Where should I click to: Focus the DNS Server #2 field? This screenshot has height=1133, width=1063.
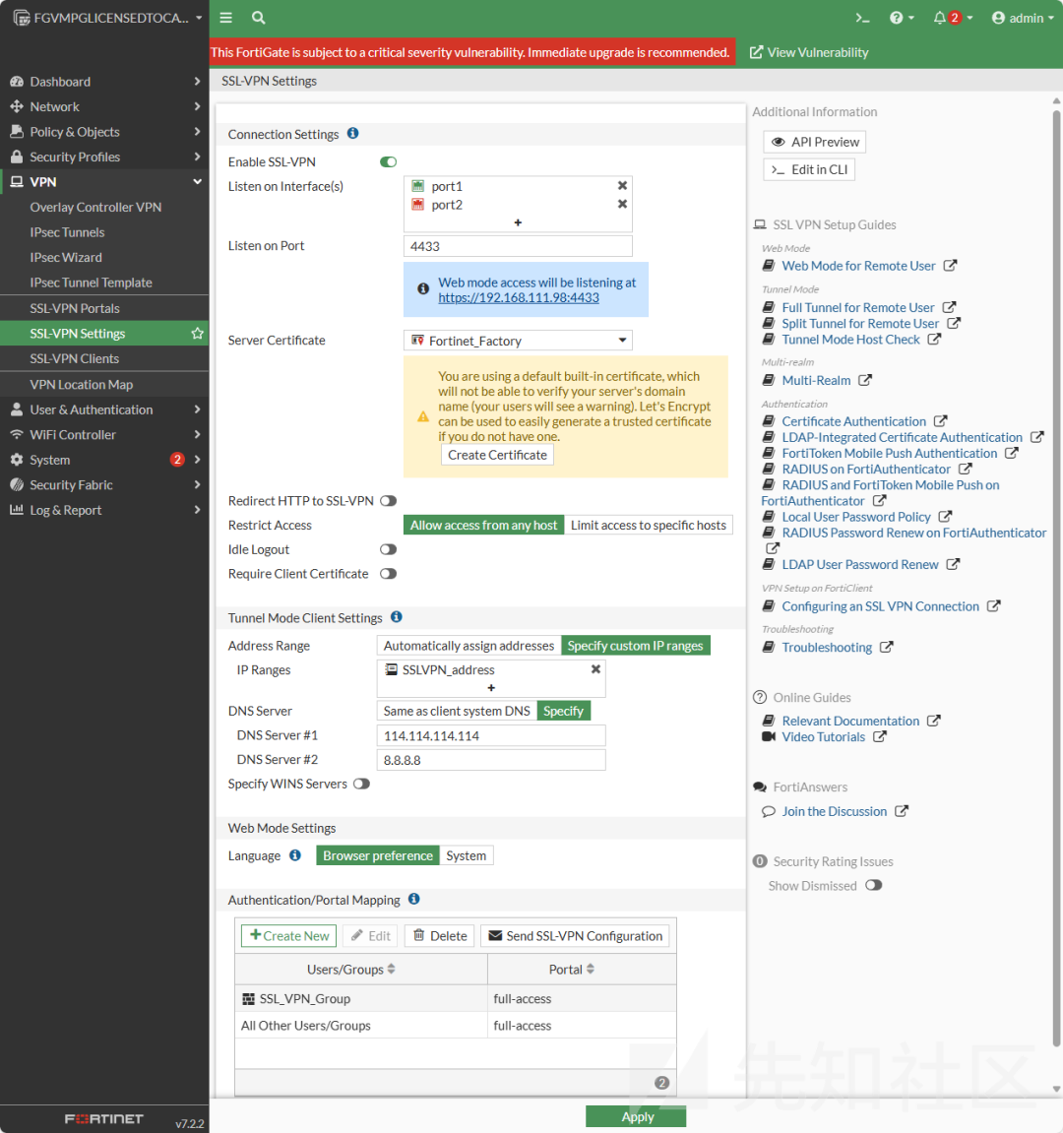point(491,760)
